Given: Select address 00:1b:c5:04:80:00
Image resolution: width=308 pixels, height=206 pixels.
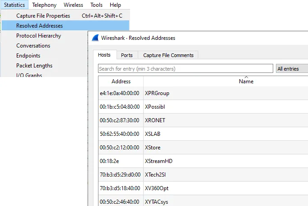Looking at the screenshot, I should (121, 107).
